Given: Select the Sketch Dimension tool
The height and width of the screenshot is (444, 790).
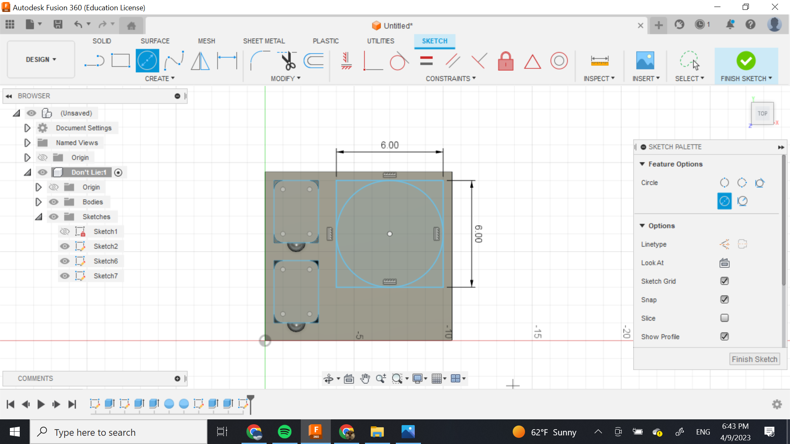Looking at the screenshot, I should [227, 61].
